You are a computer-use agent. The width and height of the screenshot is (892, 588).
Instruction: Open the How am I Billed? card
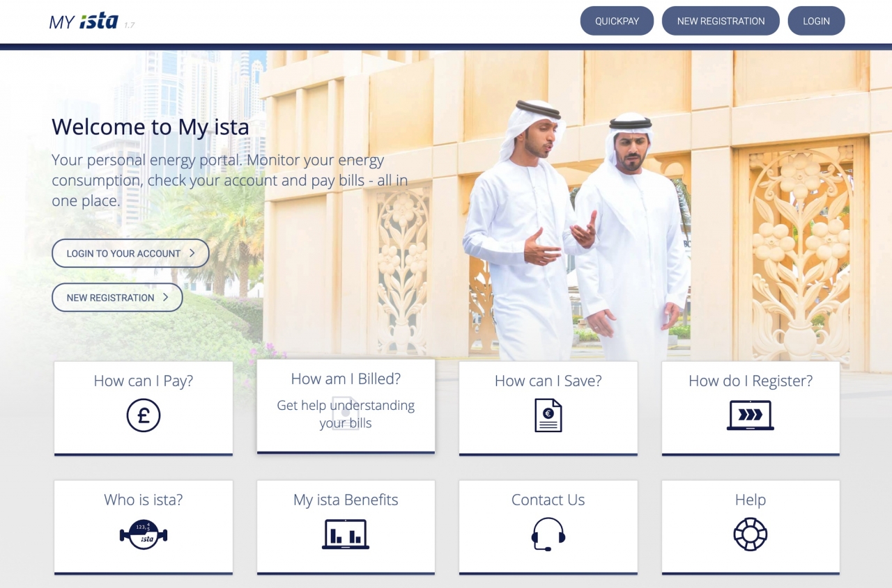(346, 406)
